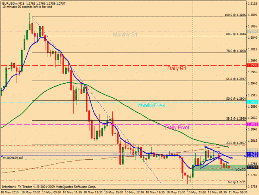Click the 1.3065 price axis label
Image resolution: width=259 pixels, height=195 pixels.
pos(253,26)
